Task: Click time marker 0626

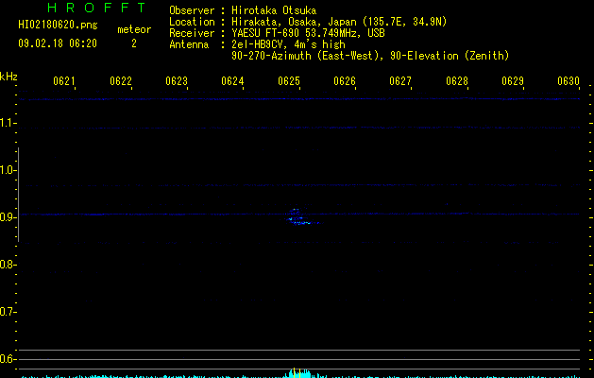Action: pyautogui.click(x=345, y=81)
